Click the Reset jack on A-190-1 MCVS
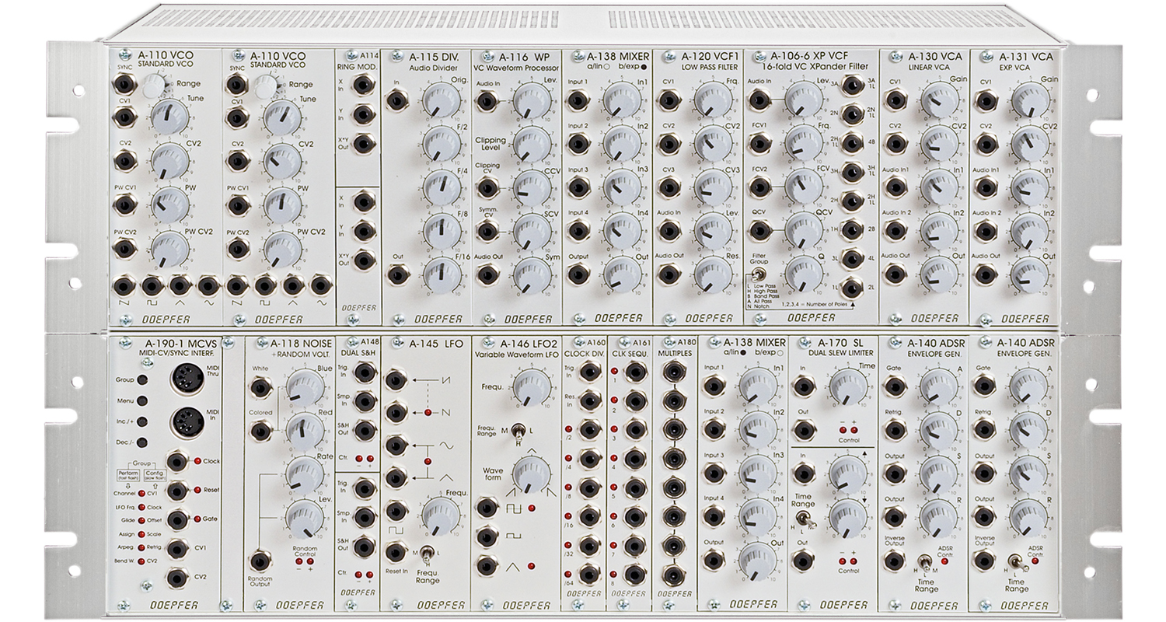The image size is (1166, 622). coord(179,491)
